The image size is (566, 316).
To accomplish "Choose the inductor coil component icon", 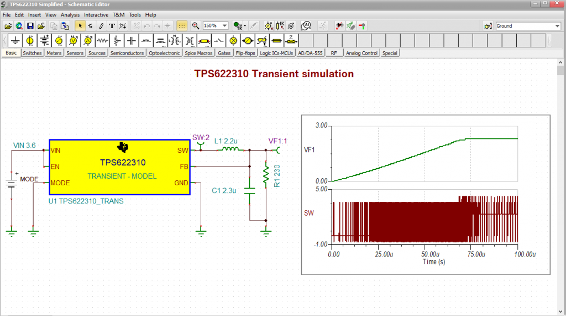I will point(146,41).
